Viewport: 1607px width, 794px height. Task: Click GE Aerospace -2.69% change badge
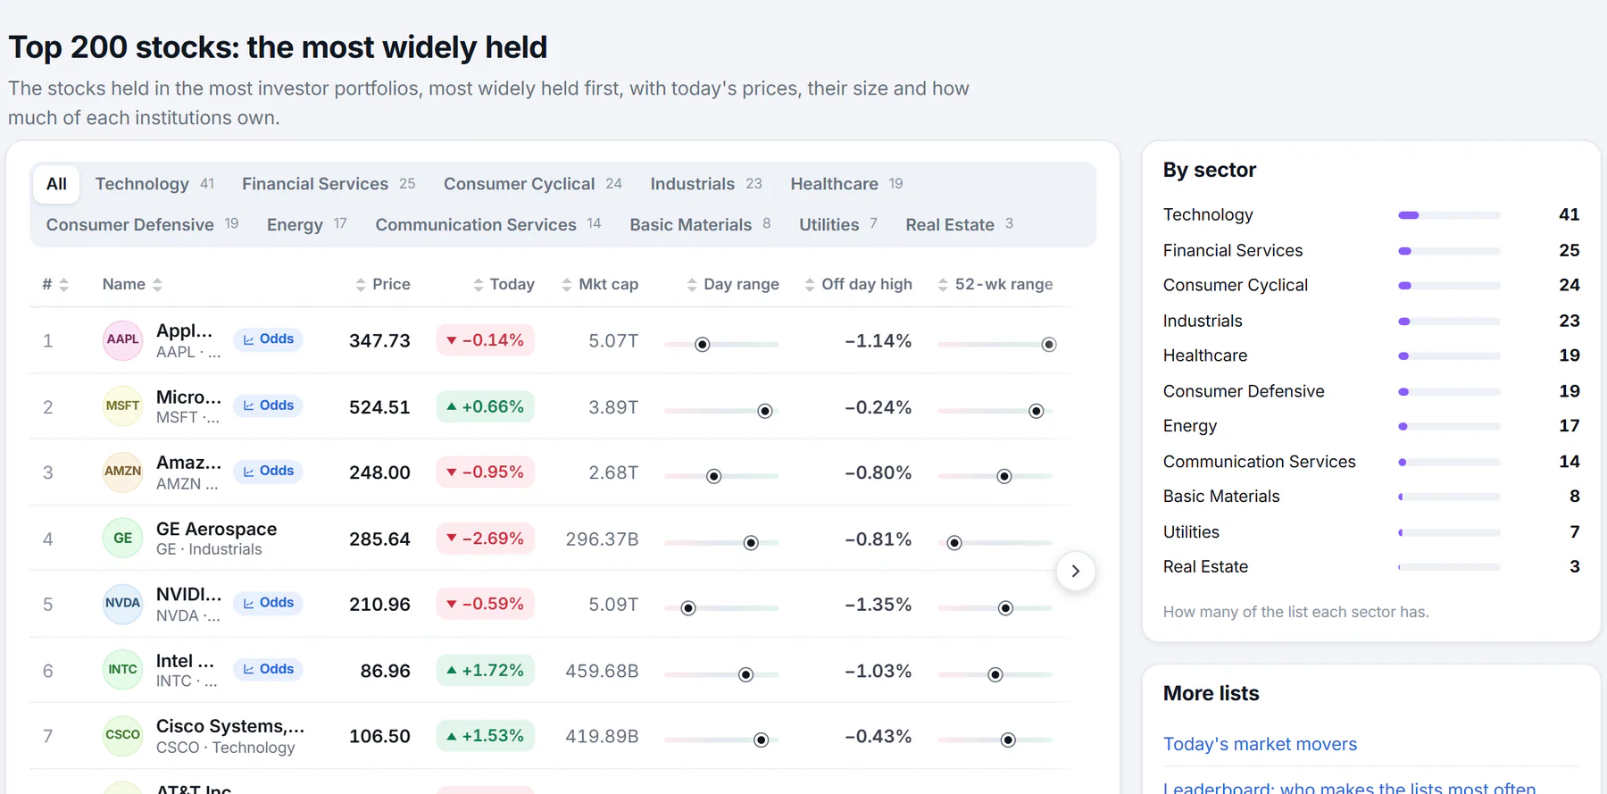point(485,539)
